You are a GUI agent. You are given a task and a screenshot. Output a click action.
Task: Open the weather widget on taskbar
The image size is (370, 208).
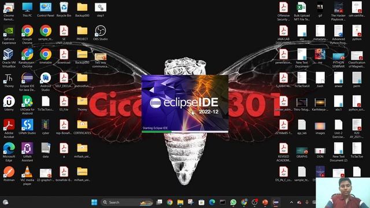[x=6, y=202]
